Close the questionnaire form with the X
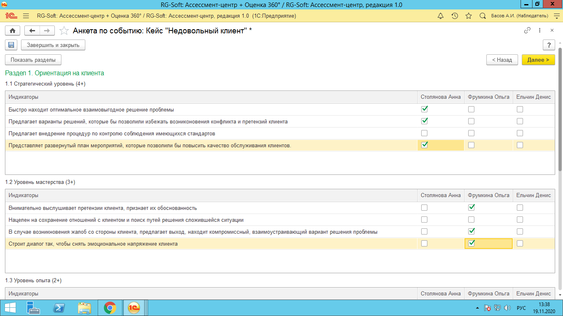Image resolution: width=563 pixels, height=316 pixels. (x=552, y=30)
